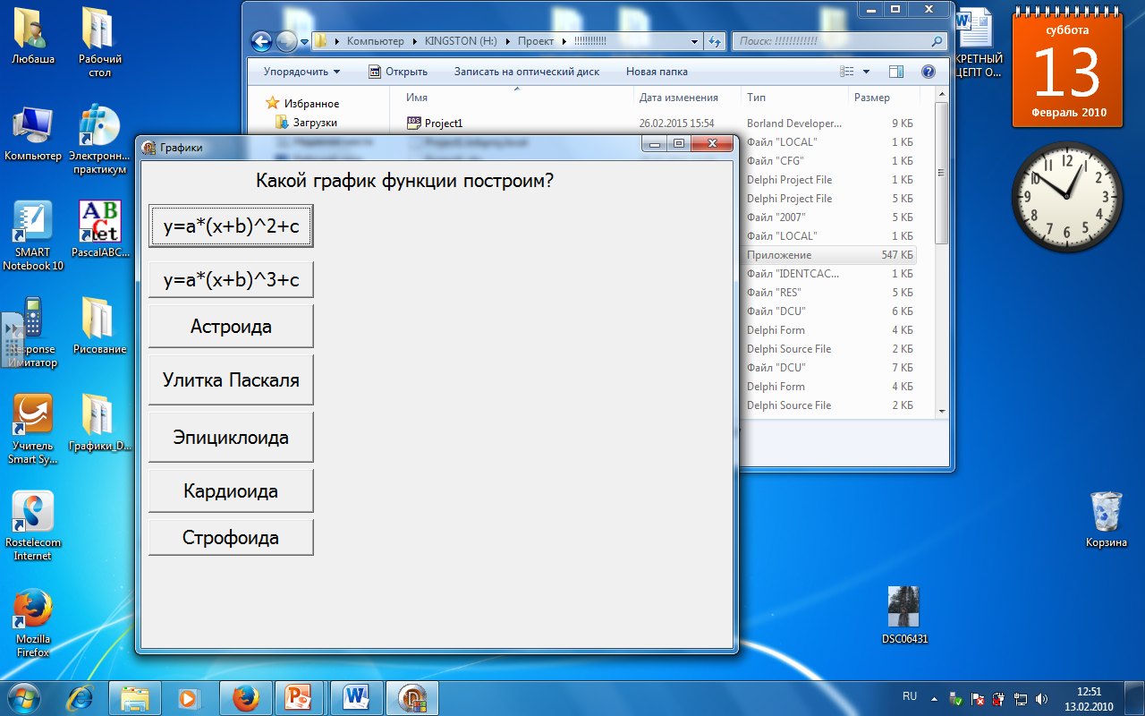Image resolution: width=1145 pixels, height=716 pixels.
Task: Click the Explorer forward navigation arrow
Action: point(286,41)
